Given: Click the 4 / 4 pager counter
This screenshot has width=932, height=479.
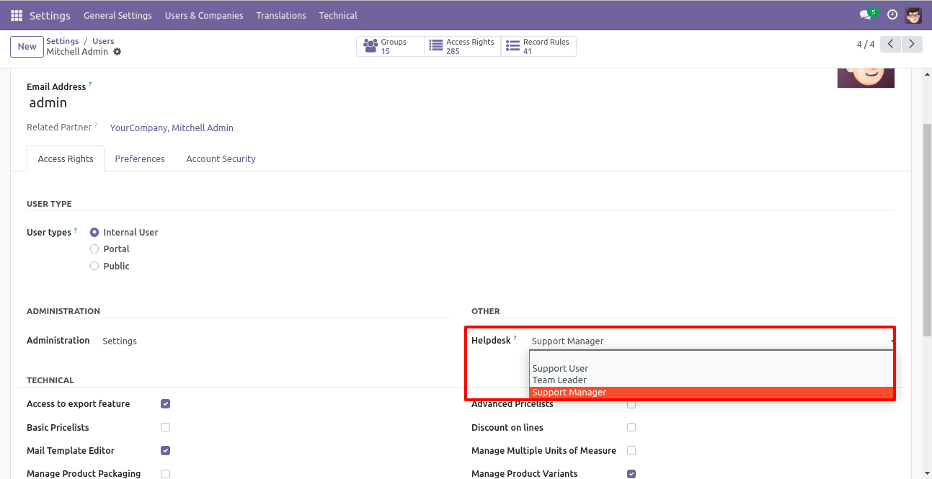Looking at the screenshot, I should click(866, 45).
